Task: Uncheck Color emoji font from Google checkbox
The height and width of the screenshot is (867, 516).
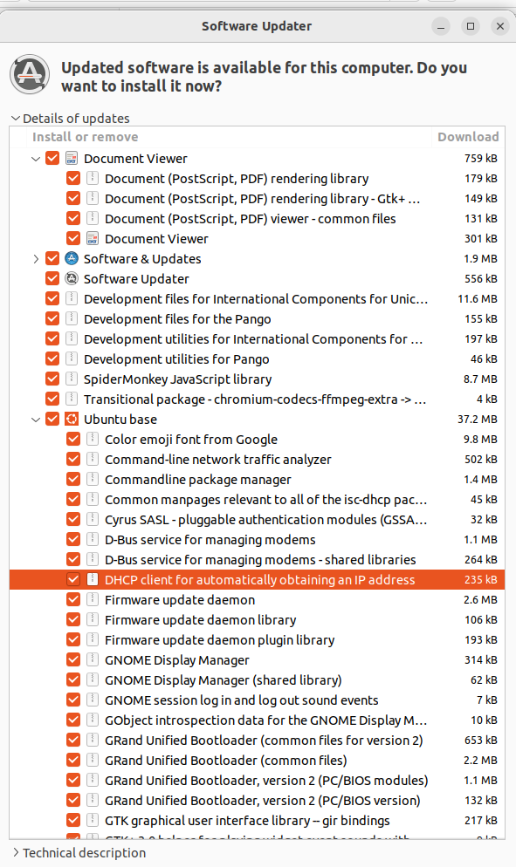Action: [73, 439]
